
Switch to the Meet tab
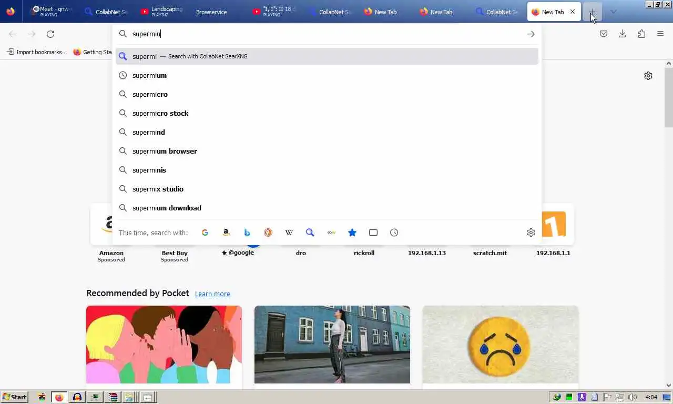[x=51, y=12]
